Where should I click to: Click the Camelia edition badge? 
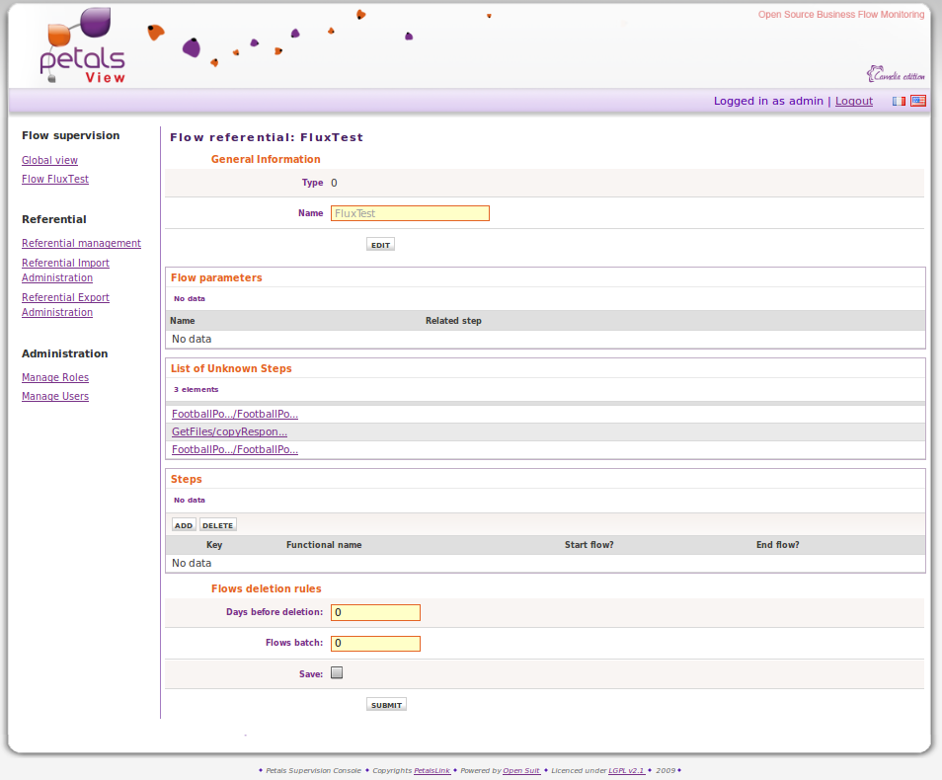point(896,74)
